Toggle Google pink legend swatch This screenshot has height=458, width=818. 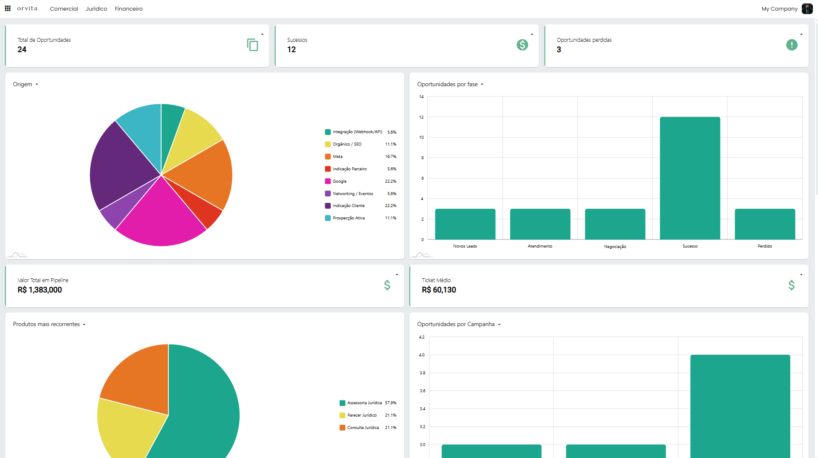pyautogui.click(x=328, y=181)
